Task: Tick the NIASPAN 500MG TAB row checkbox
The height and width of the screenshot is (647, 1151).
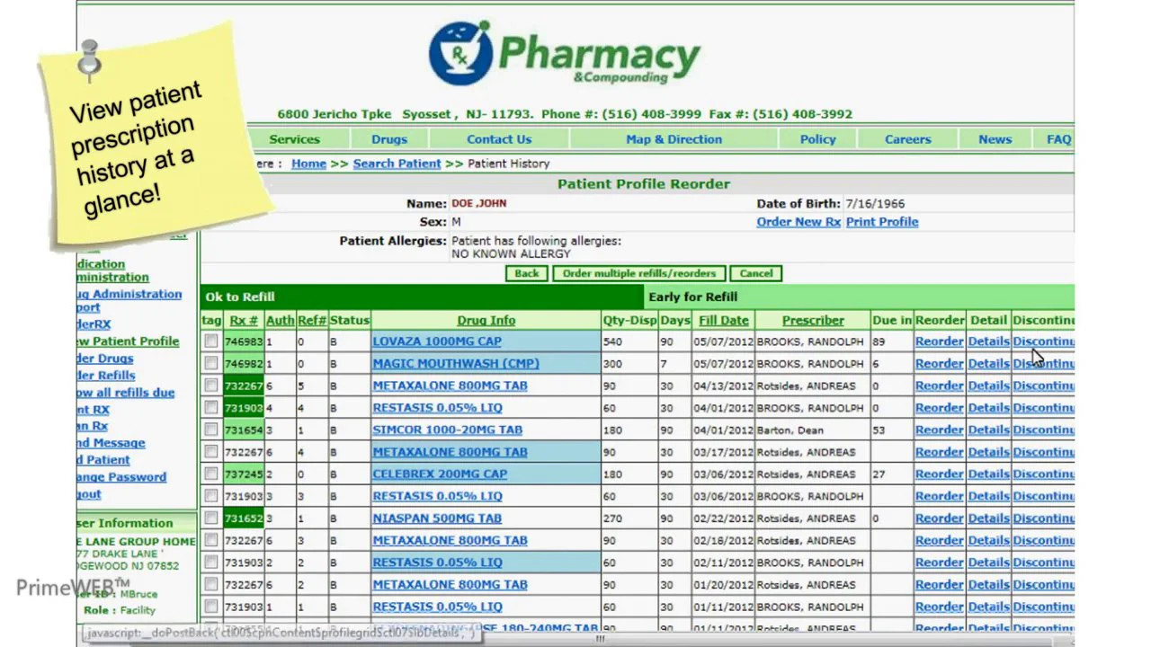Action: 210,518
